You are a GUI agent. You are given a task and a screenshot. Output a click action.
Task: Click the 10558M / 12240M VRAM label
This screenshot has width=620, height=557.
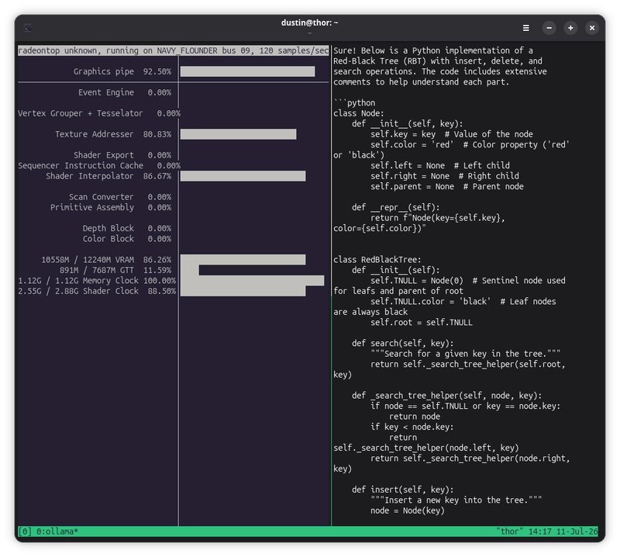(106, 260)
